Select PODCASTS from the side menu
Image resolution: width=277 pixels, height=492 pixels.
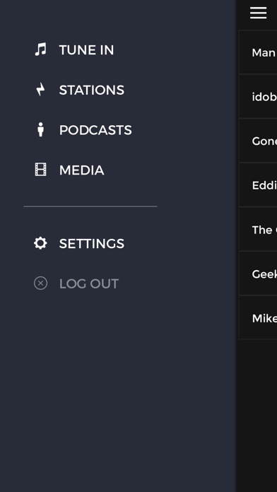[95, 130]
